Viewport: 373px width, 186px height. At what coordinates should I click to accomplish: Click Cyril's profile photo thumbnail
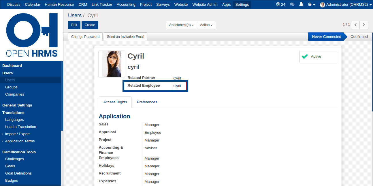pos(112,64)
